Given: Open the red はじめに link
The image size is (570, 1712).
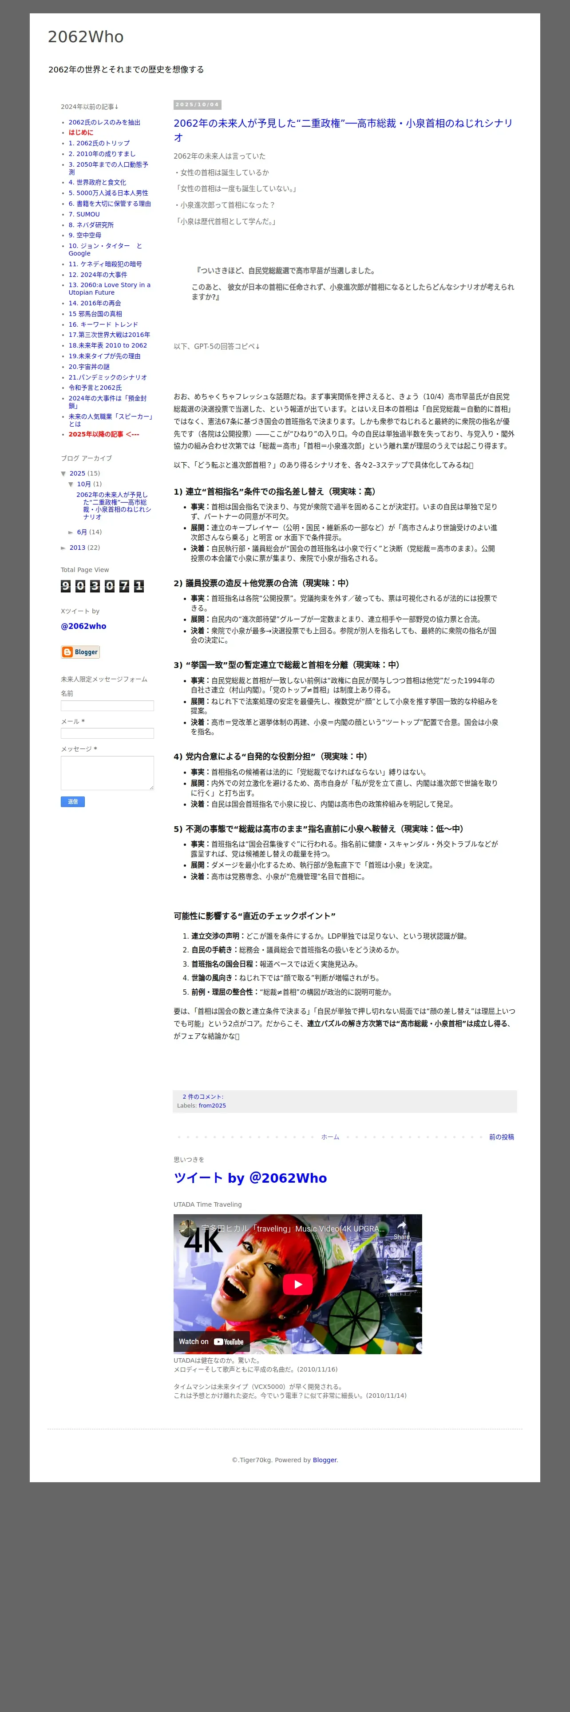Looking at the screenshot, I should tap(81, 132).
